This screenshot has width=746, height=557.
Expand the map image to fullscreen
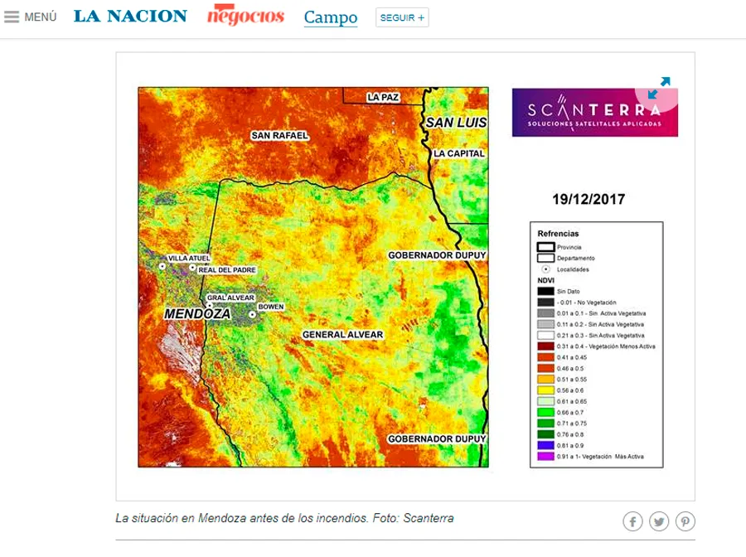(x=659, y=87)
